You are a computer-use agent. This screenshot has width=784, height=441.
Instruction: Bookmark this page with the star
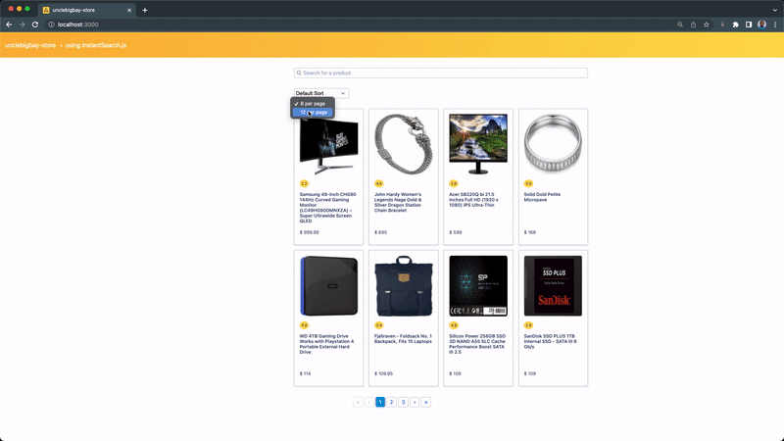[706, 24]
